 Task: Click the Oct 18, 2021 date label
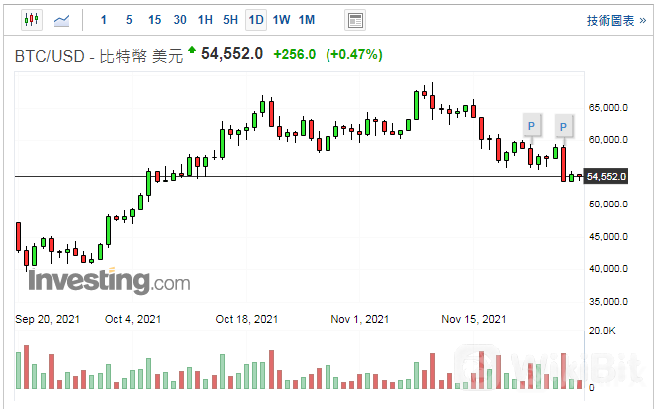247,319
